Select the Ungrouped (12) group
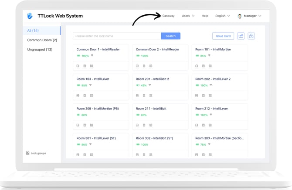Image resolution: width=292 pixels, height=190 pixels. point(40,50)
